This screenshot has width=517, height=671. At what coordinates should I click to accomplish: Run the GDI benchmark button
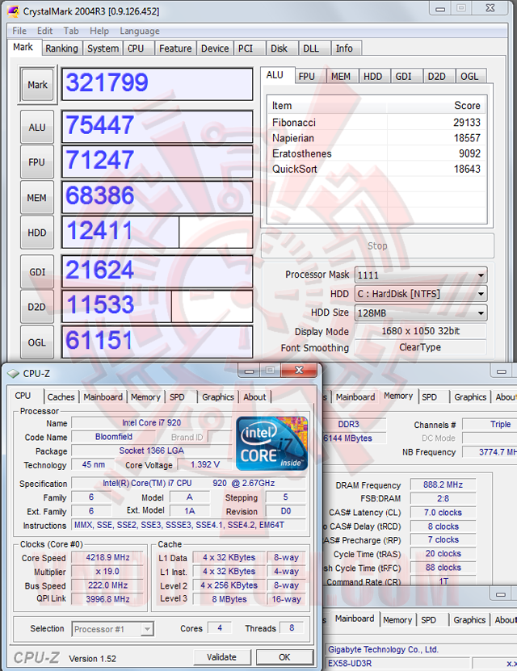coord(37,272)
